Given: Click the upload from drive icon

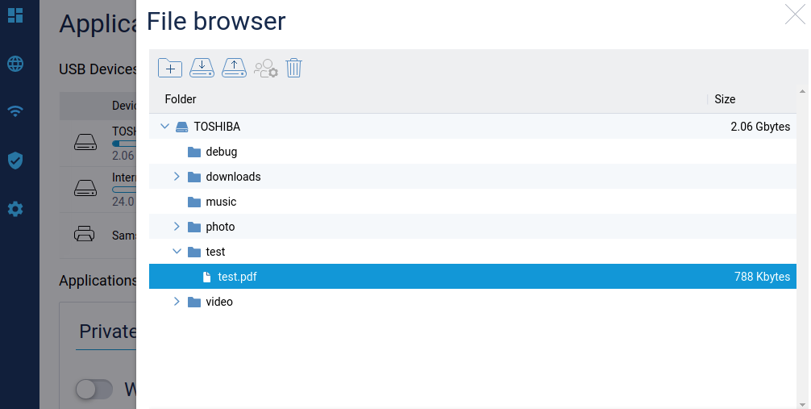Looking at the screenshot, I should click(x=234, y=69).
